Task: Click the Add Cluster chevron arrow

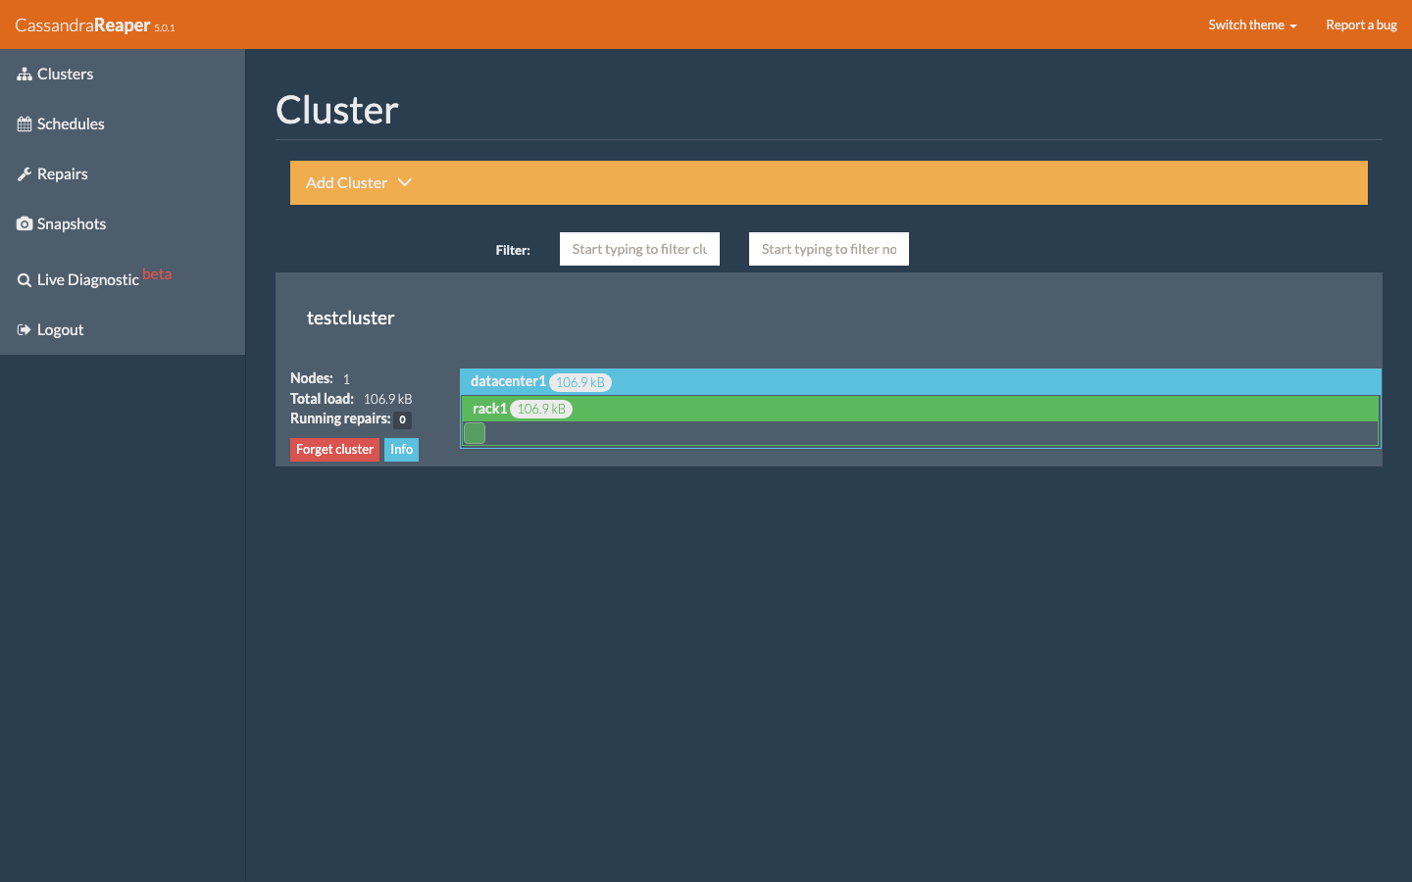Action: coord(405,182)
